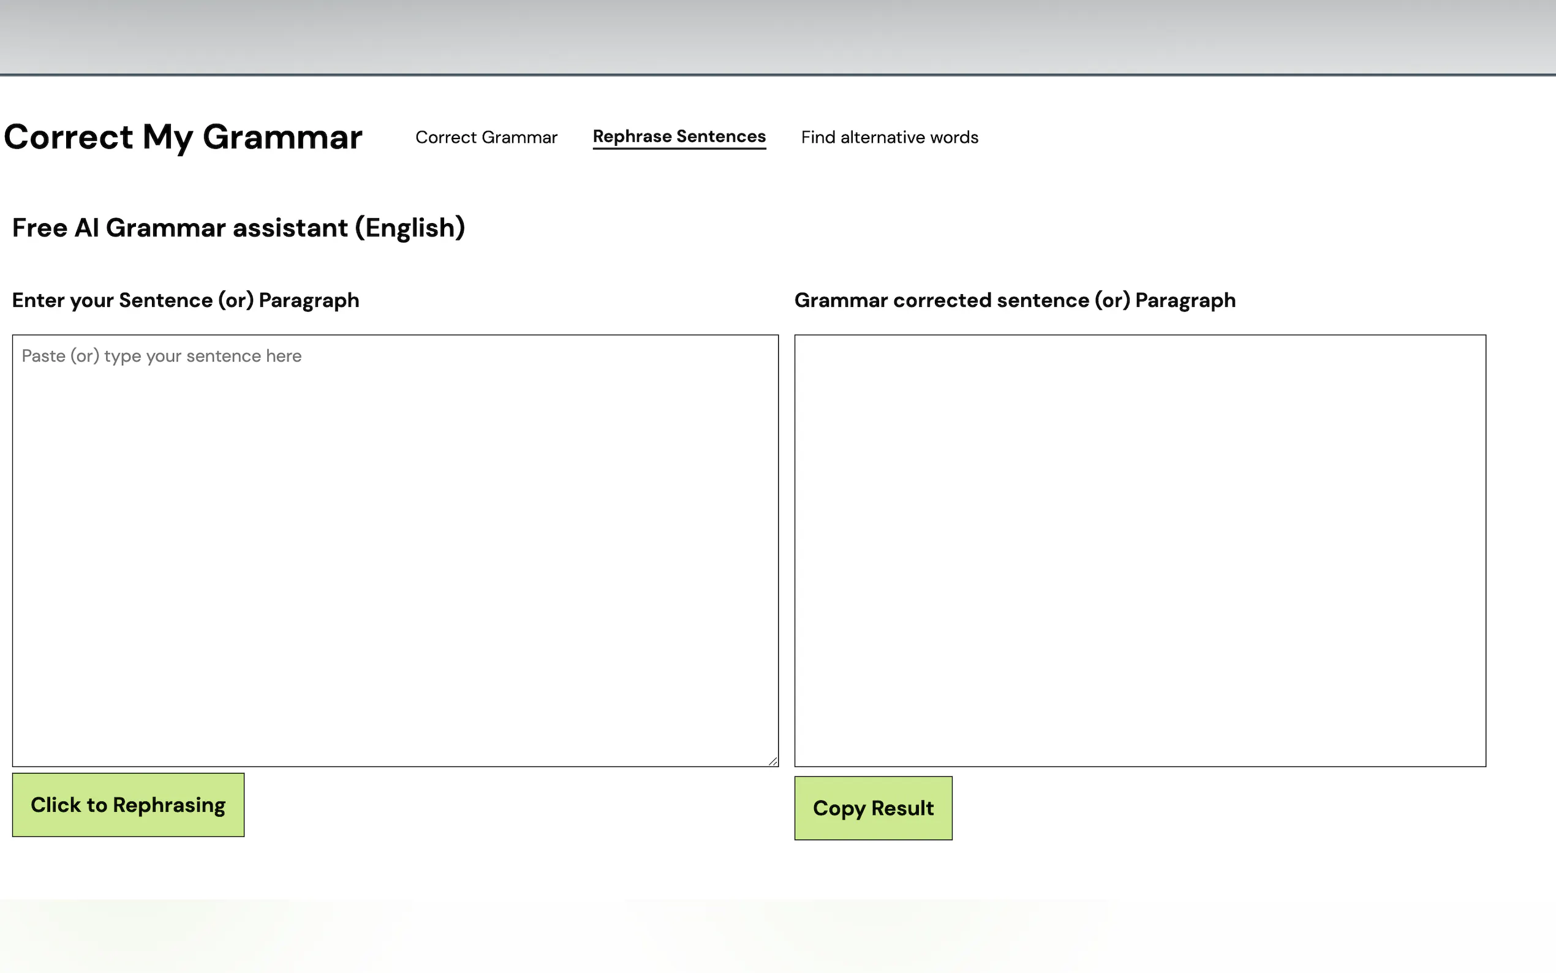Click the gray banner at page top
Screen dimensions: 1556x973
point(777,37)
